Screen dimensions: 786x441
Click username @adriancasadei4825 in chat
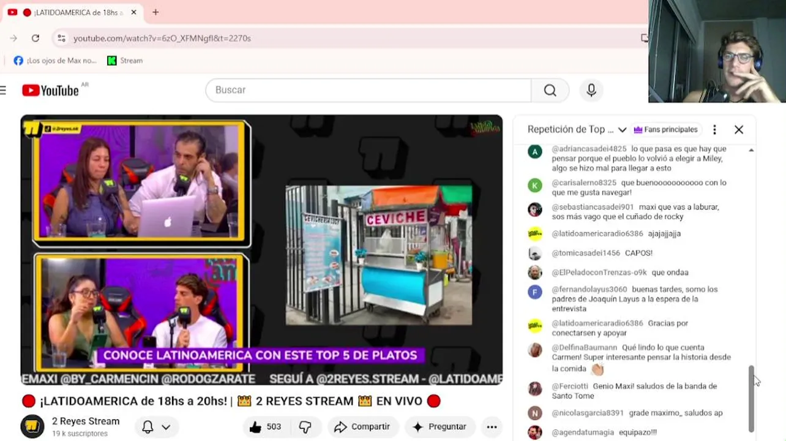[589, 149]
